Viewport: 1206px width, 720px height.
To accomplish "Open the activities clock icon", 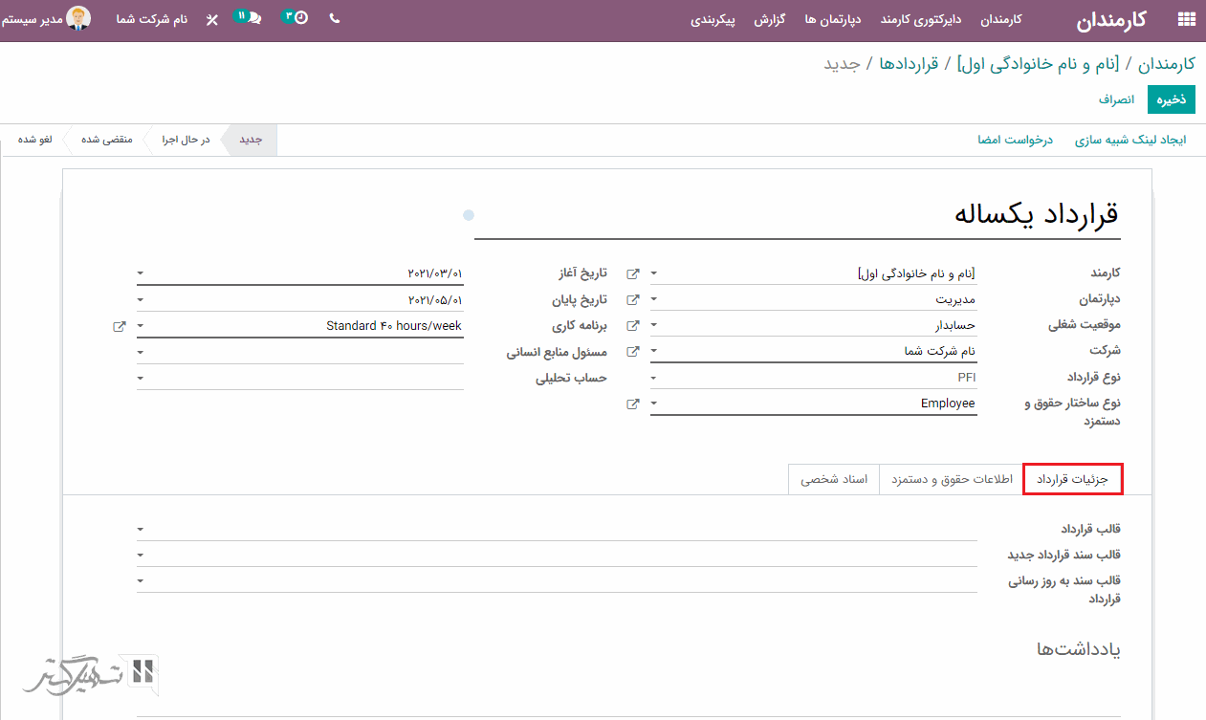I will click(300, 18).
